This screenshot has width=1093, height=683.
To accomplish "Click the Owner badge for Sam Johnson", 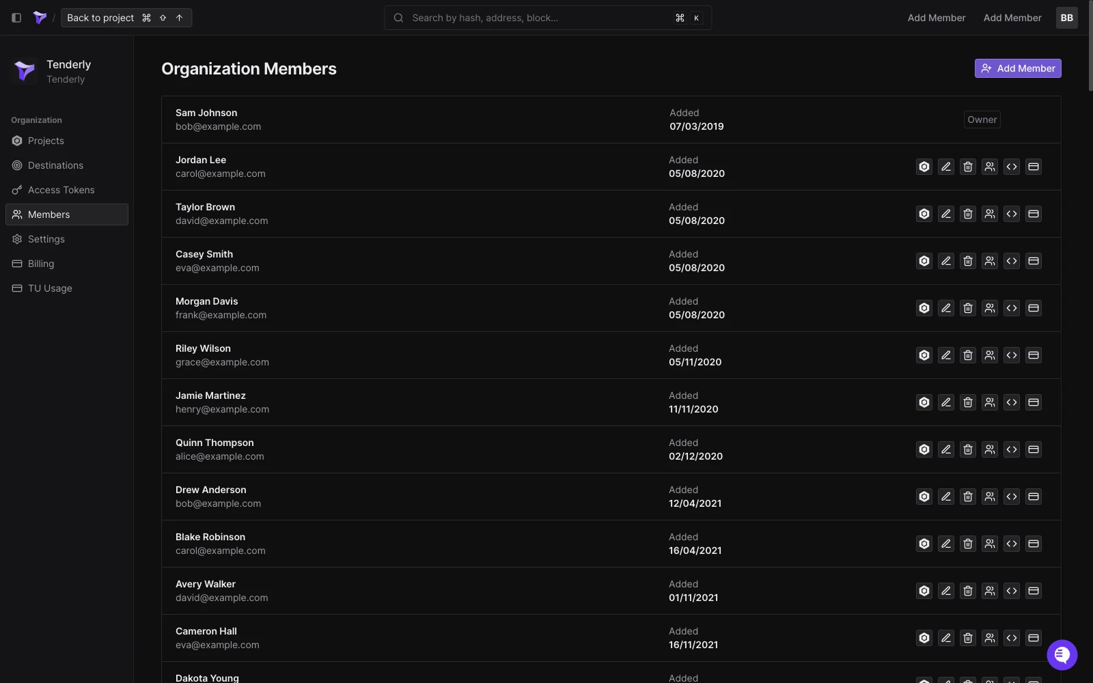I will [x=982, y=120].
